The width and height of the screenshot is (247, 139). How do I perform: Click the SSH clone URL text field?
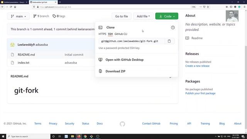click(x=132, y=41)
